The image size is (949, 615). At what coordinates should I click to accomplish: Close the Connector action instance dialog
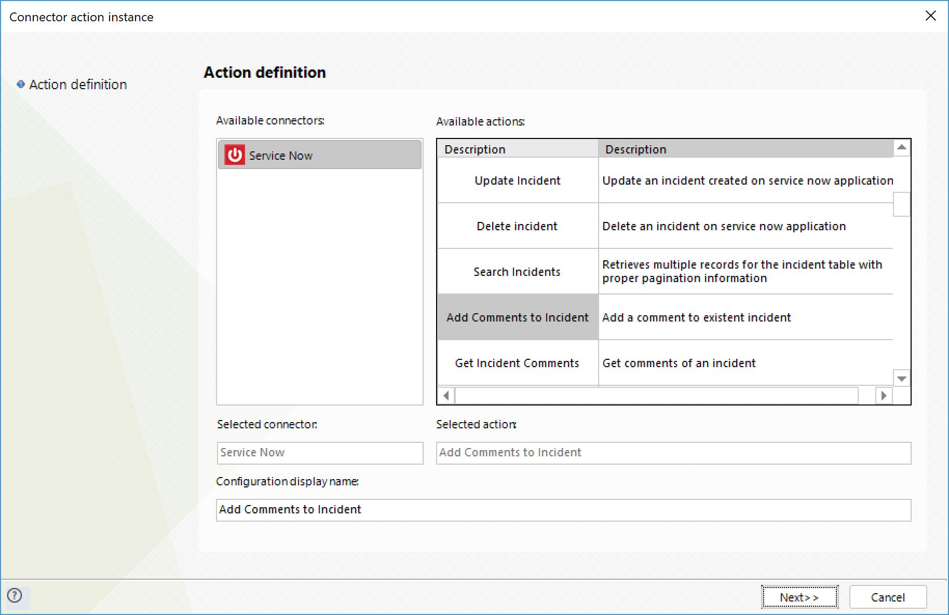(930, 16)
